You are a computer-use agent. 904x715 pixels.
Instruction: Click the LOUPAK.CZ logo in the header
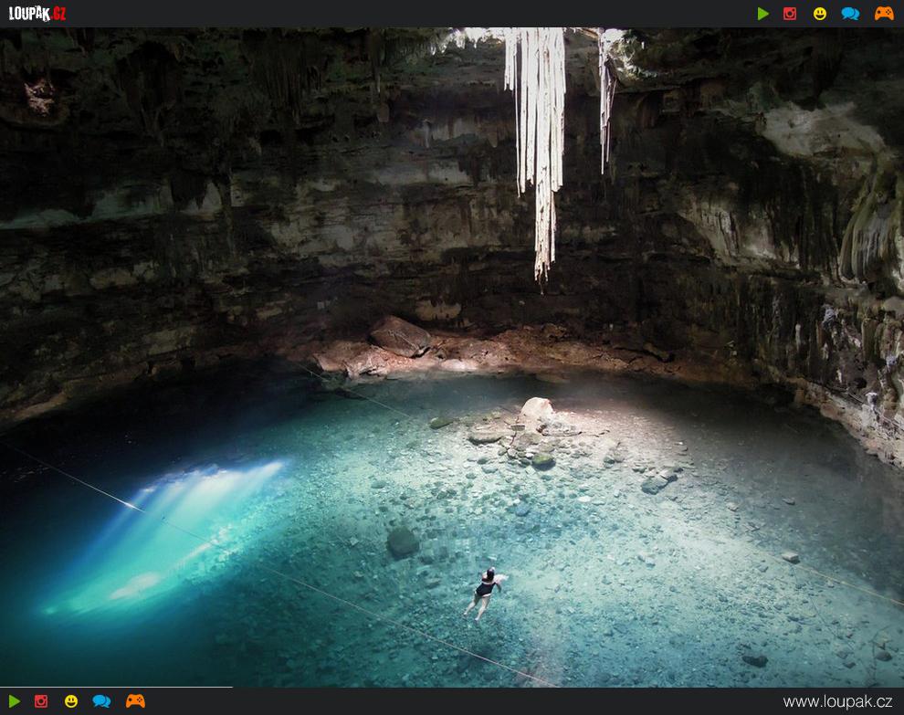(37, 14)
